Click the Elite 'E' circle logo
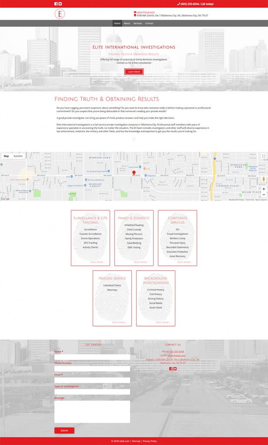 click(60, 14)
